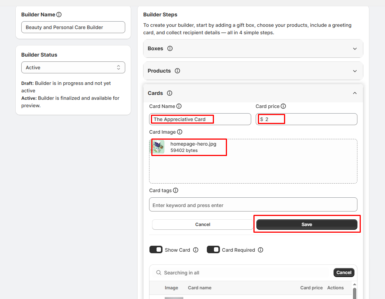Click info icon next to Builder Name
Screen dimensions: 385x299
59,15
